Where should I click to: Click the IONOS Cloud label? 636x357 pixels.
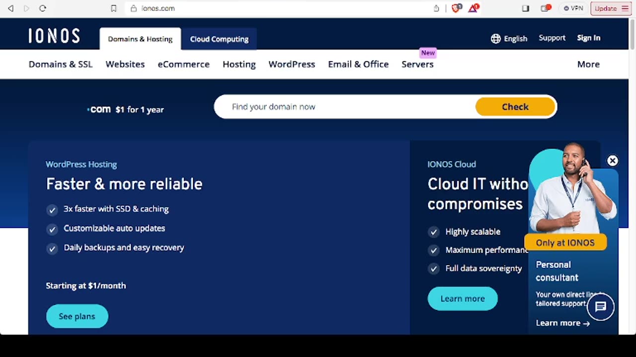coord(452,164)
